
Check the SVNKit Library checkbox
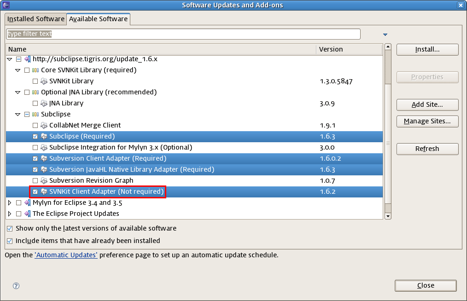click(35, 81)
